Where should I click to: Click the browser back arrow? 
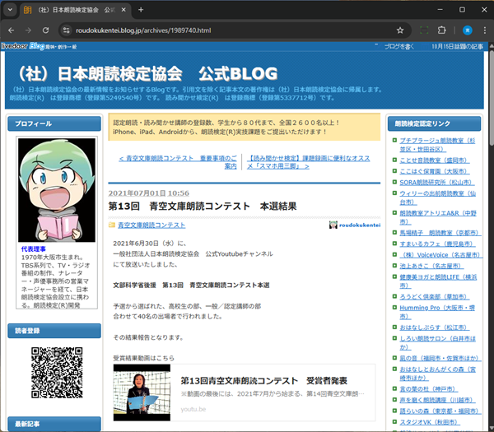(12, 30)
